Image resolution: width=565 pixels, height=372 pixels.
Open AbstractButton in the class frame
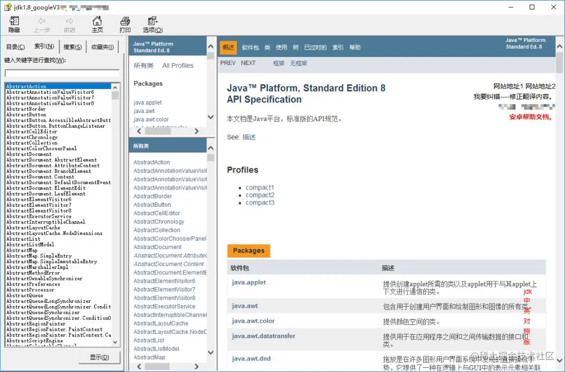[152, 205]
